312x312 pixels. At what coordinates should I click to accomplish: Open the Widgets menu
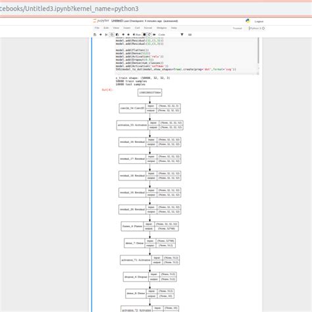(161, 28)
